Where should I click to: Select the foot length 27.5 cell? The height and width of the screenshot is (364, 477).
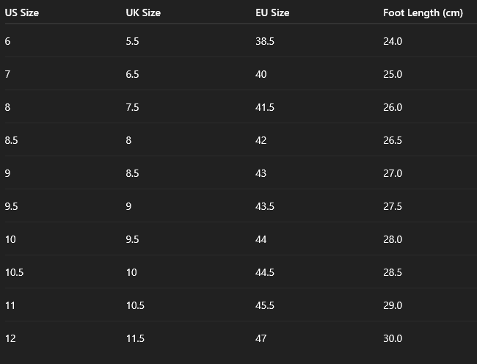(393, 206)
